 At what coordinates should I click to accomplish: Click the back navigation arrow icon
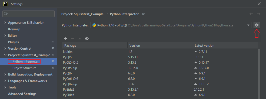[251, 14]
